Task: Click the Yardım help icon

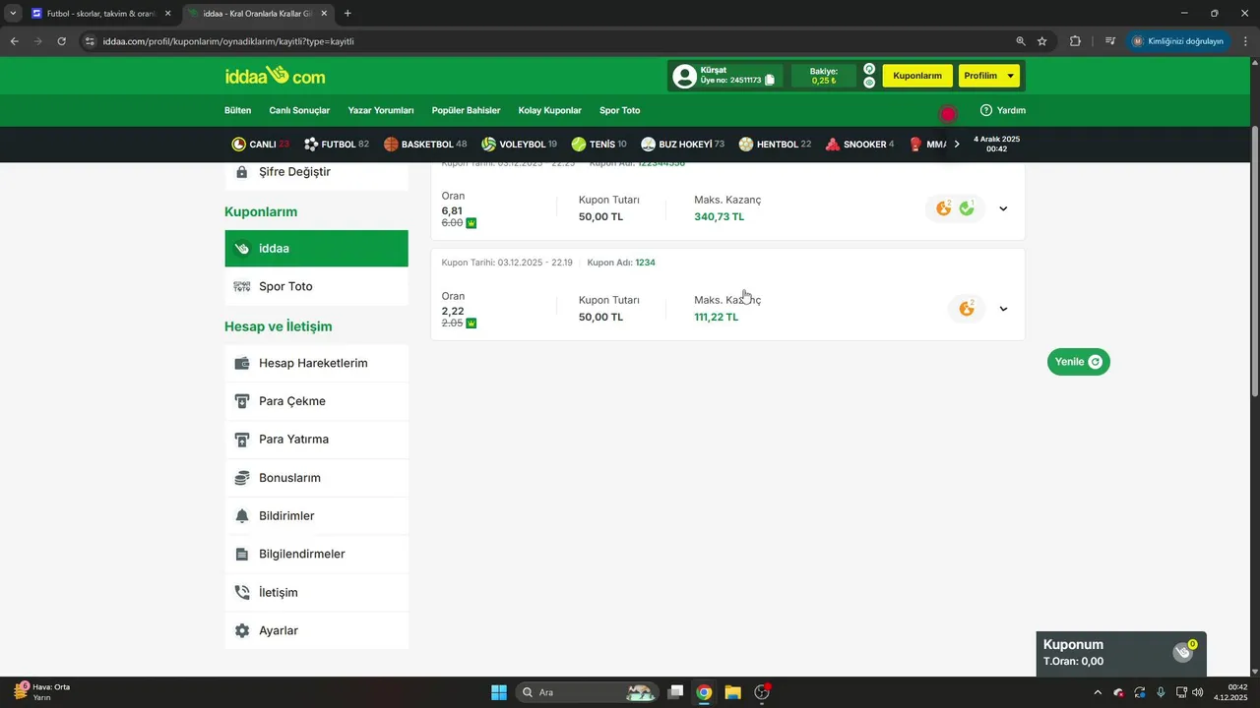Action: tap(986, 110)
